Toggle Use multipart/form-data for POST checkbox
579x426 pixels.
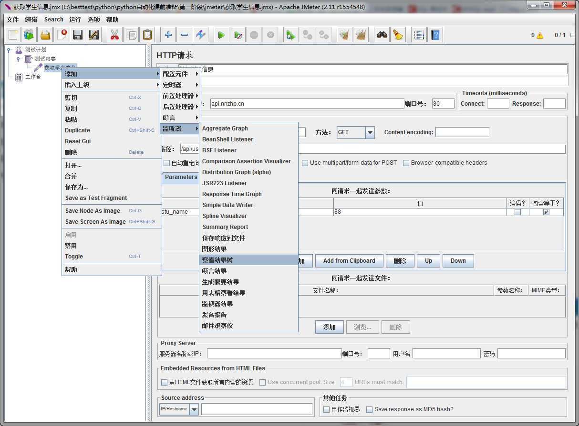pos(305,163)
